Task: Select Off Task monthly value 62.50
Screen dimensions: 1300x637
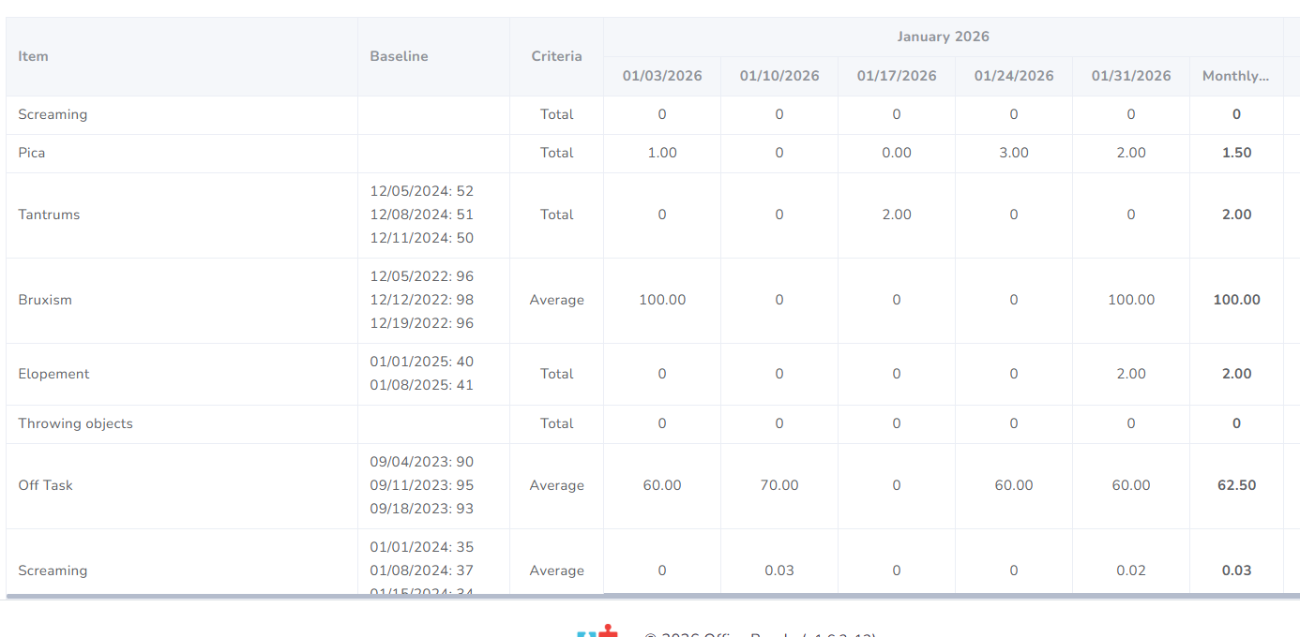Action: [1236, 485]
